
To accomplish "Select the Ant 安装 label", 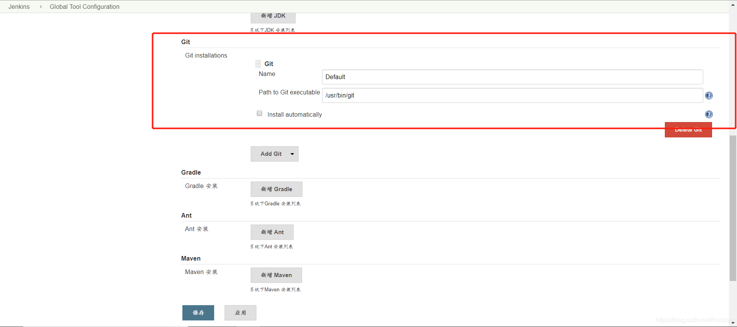I will (197, 229).
